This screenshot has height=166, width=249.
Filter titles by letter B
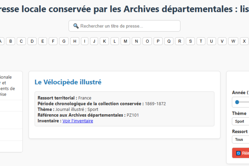tap(11, 41)
